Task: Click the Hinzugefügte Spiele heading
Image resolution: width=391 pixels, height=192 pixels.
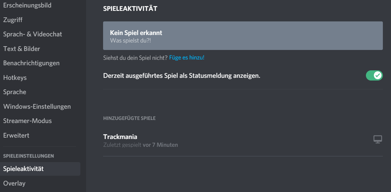Action: [129, 118]
